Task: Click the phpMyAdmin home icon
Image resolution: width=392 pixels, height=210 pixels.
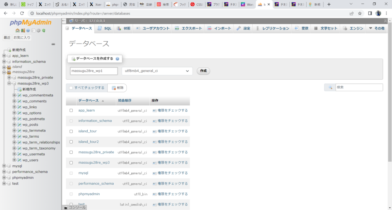Action: pyautogui.click(x=18, y=31)
